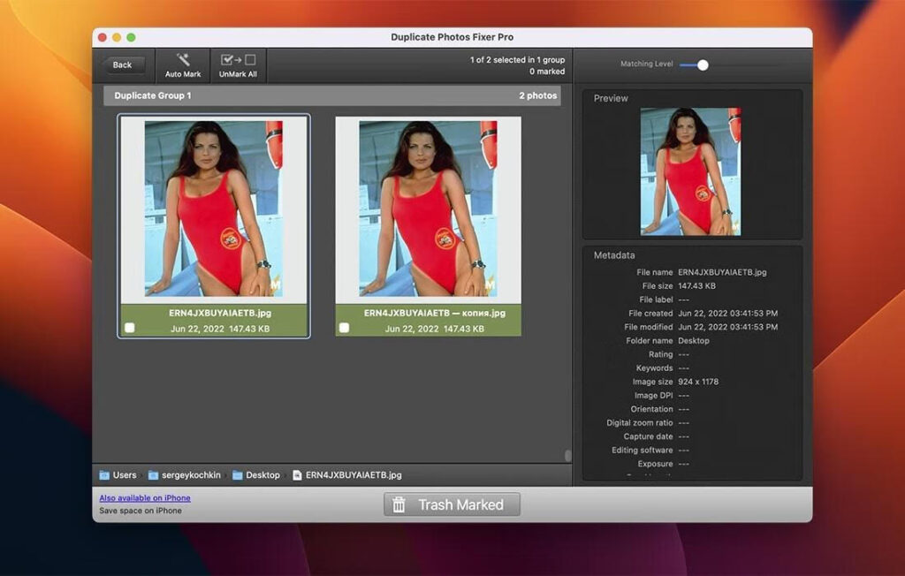Viewport: 905px width, 576px height.
Task: Adjust the Matching Level slider
Action: click(703, 64)
